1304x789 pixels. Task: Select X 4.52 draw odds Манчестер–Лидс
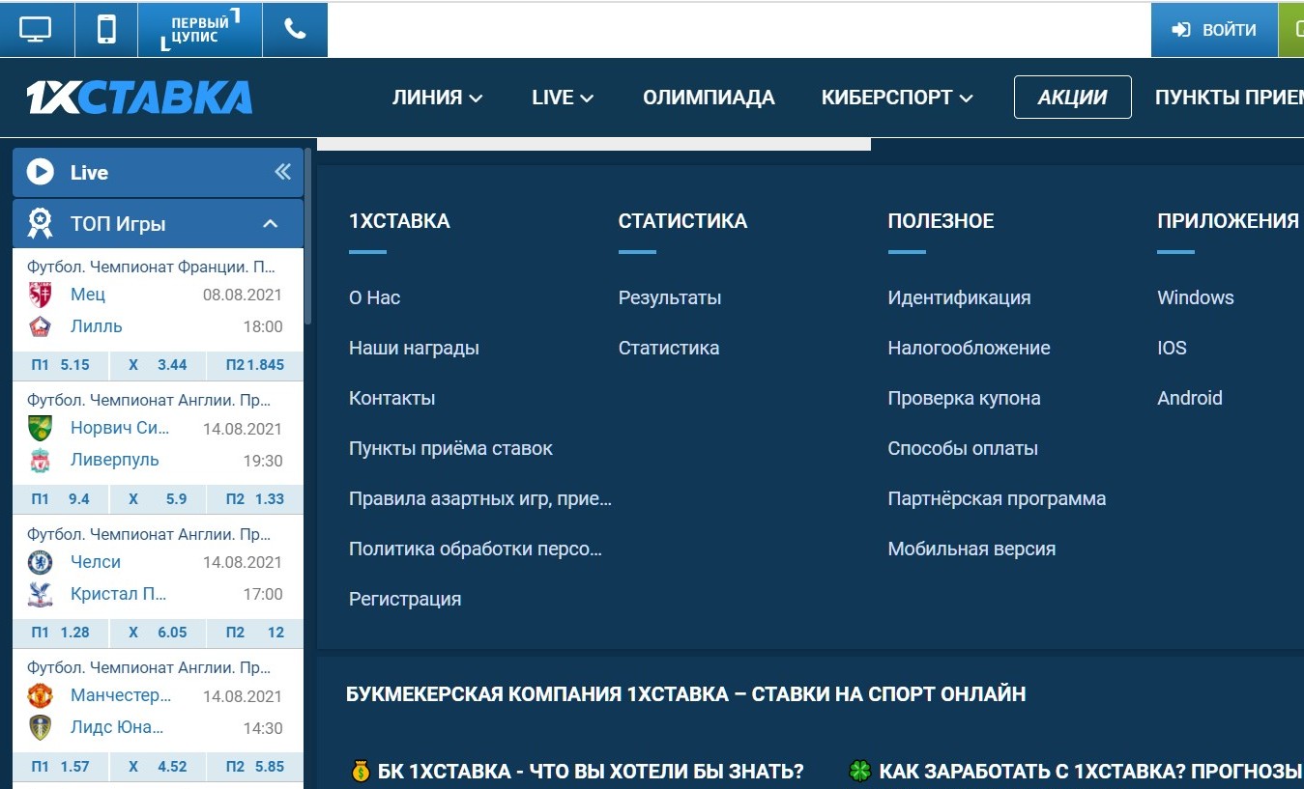click(x=158, y=767)
